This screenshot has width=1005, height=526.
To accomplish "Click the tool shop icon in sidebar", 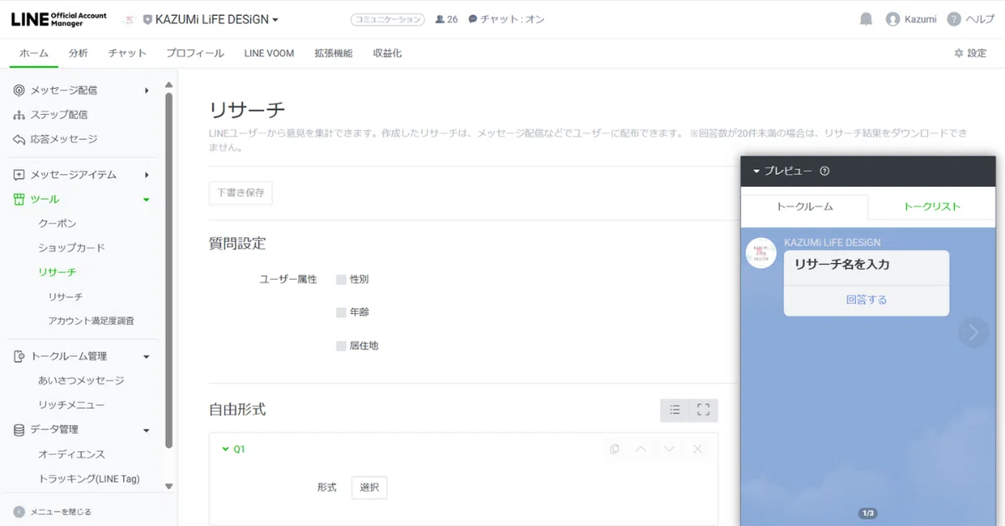I will pos(19,199).
